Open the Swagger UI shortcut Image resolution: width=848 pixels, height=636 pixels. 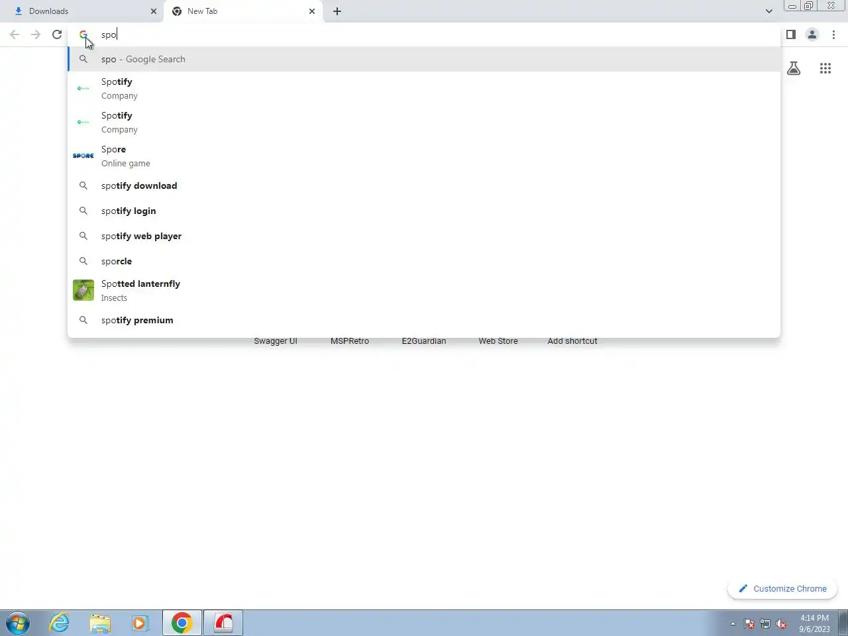point(276,341)
